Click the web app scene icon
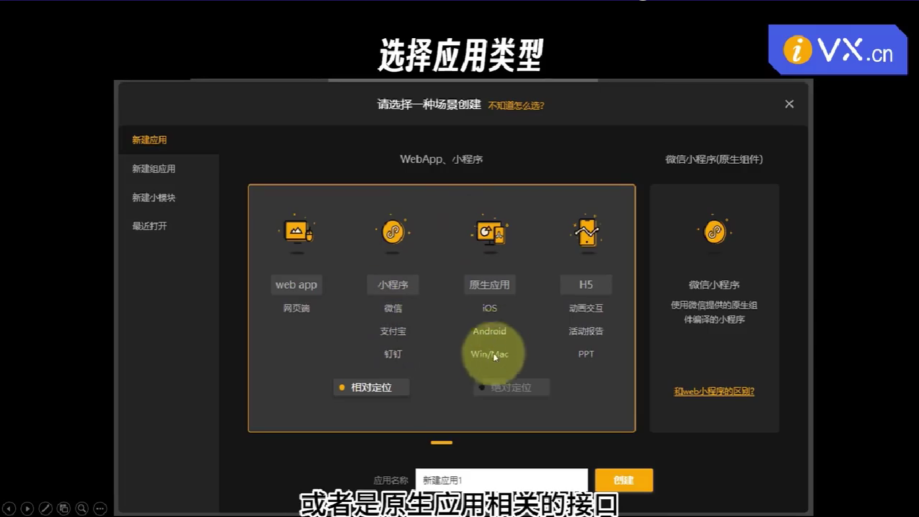Image resolution: width=919 pixels, height=517 pixels. (296, 232)
